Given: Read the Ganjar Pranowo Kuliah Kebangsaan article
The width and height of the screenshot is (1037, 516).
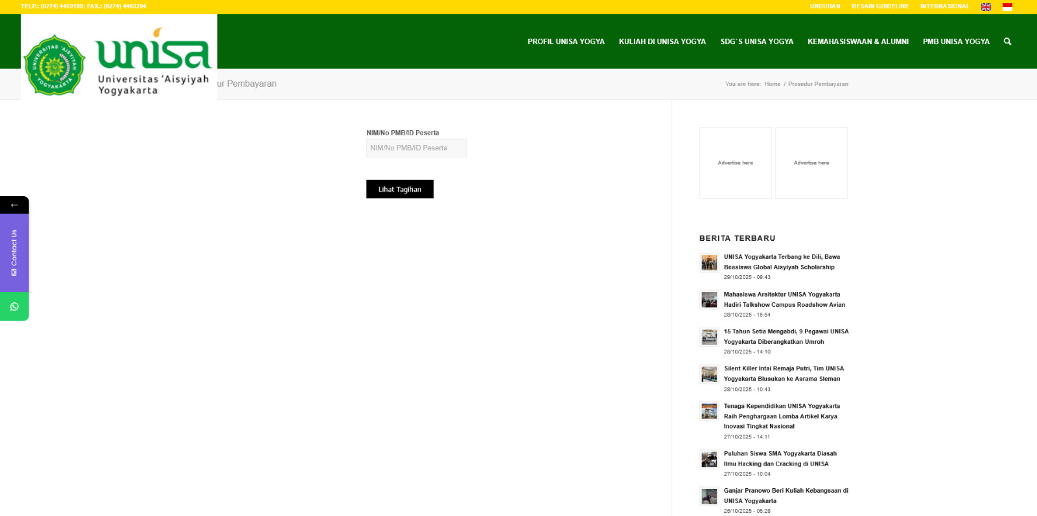Looking at the screenshot, I should click(x=786, y=495).
